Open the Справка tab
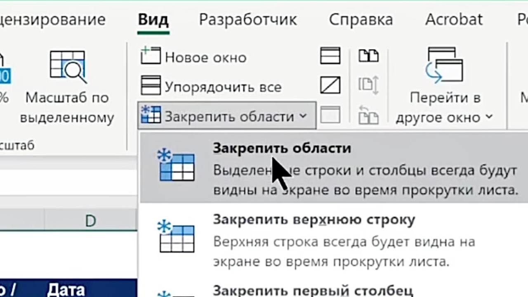Screen dimensions: 528x297 (x=361, y=19)
